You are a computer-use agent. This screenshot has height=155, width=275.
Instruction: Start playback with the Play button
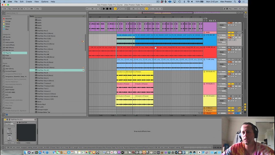coord(104,9)
